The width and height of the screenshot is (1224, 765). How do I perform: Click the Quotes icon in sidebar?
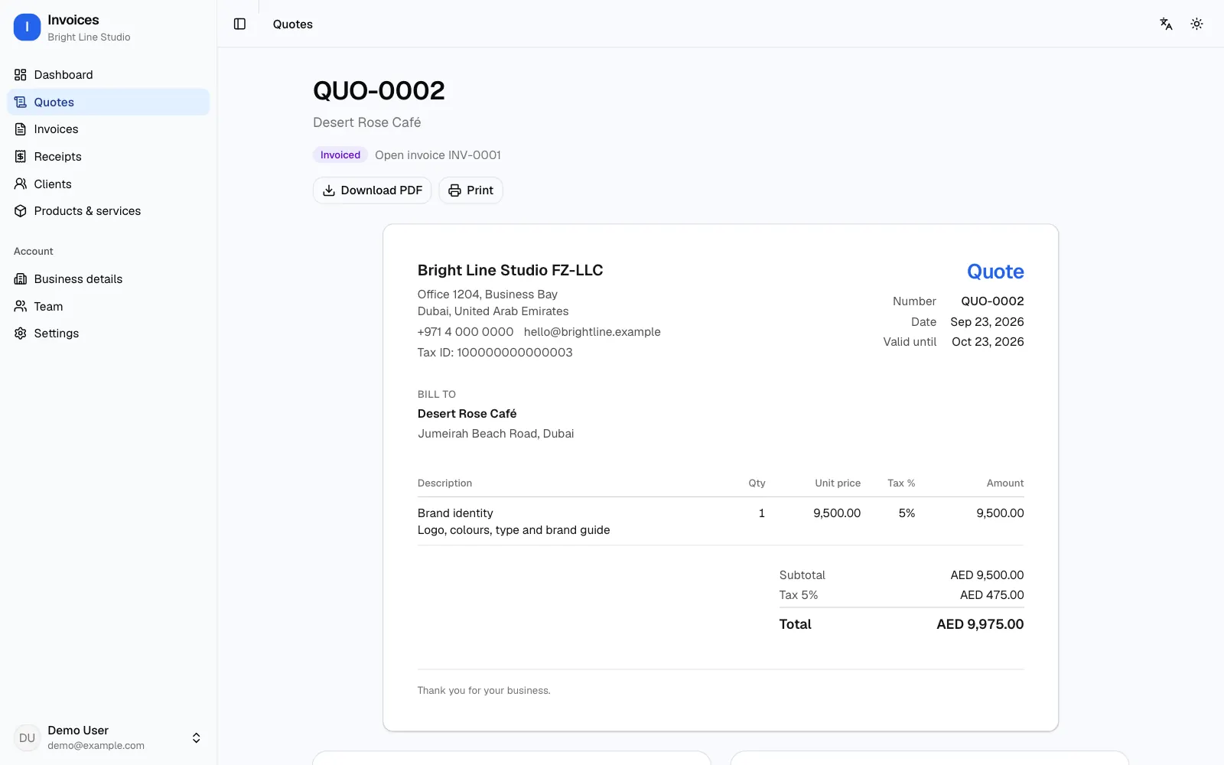pos(21,103)
